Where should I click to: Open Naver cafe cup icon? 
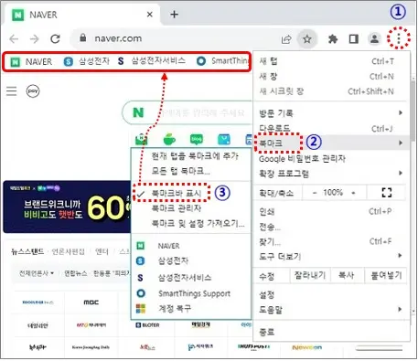pos(169,139)
